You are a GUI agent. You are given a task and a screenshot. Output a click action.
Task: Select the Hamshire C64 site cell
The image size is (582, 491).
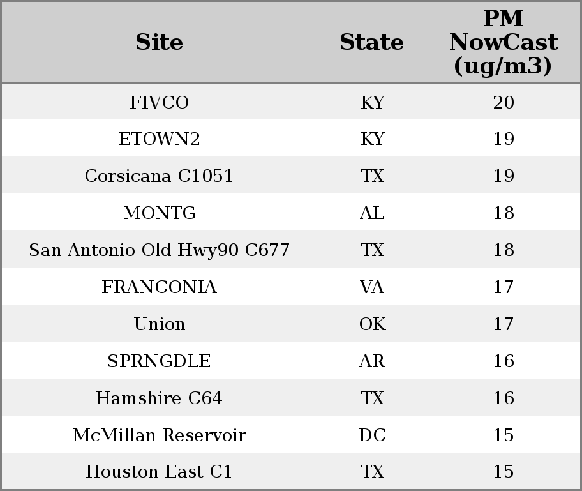pyautogui.click(x=160, y=398)
